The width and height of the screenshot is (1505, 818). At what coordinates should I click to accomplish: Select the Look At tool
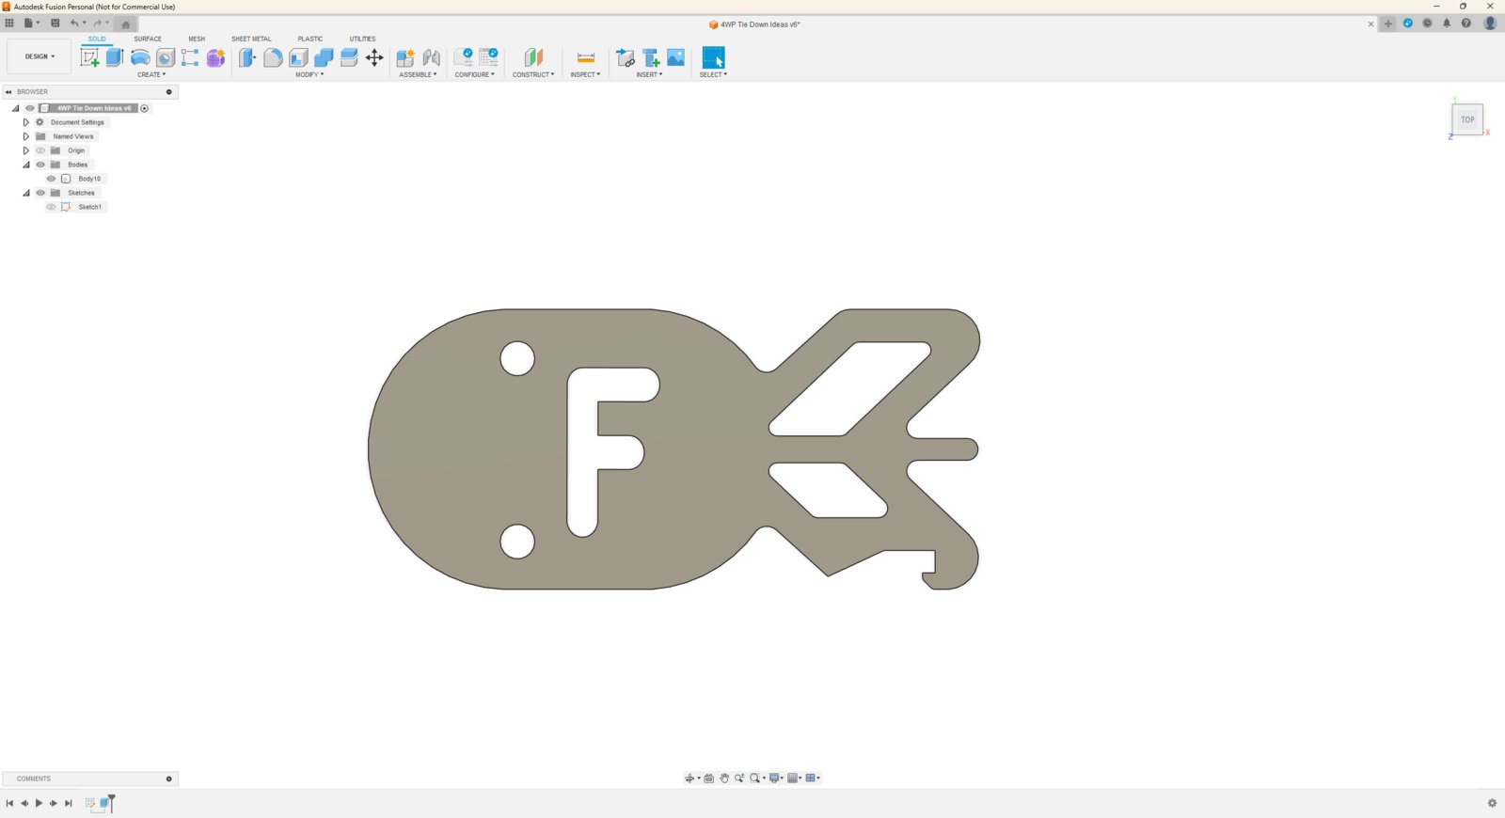[x=709, y=778]
